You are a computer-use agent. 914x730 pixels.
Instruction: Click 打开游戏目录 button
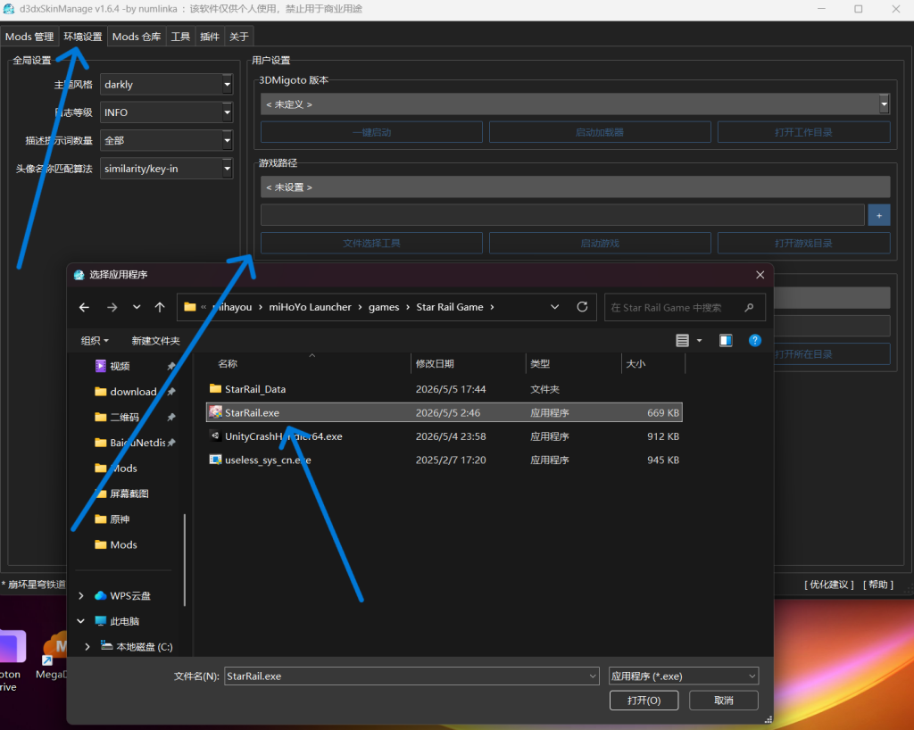coord(803,243)
